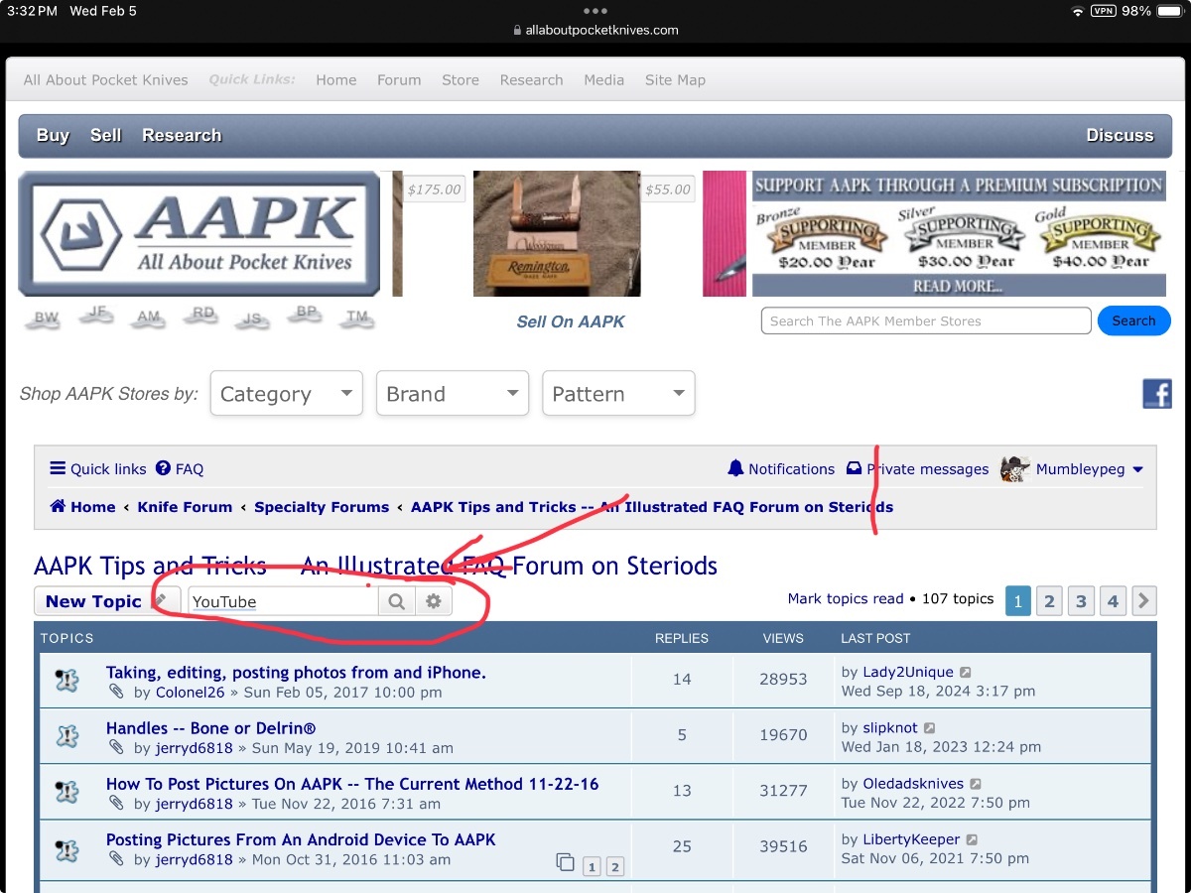Click the TM knife brand icon
Image resolution: width=1191 pixels, height=893 pixels.
(357, 319)
